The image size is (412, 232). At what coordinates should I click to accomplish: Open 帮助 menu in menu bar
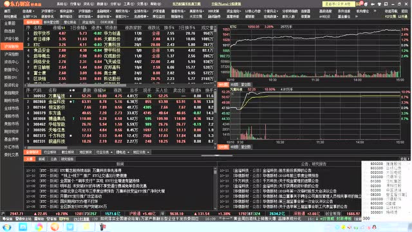[156, 4]
